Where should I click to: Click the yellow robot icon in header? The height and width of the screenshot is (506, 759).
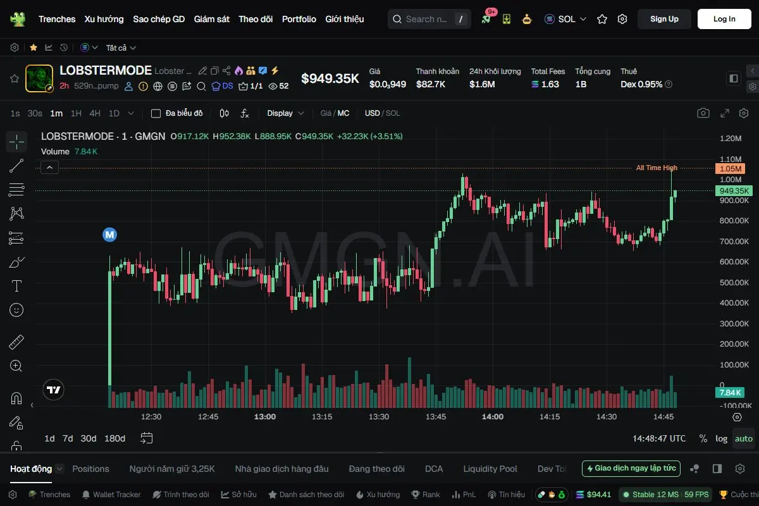pos(527,19)
